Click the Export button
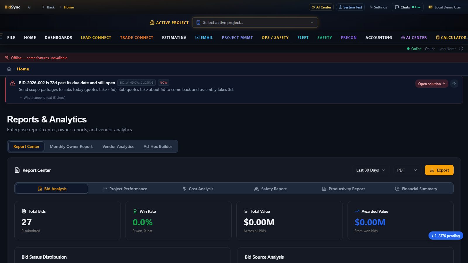The height and width of the screenshot is (263, 468). pyautogui.click(x=439, y=170)
